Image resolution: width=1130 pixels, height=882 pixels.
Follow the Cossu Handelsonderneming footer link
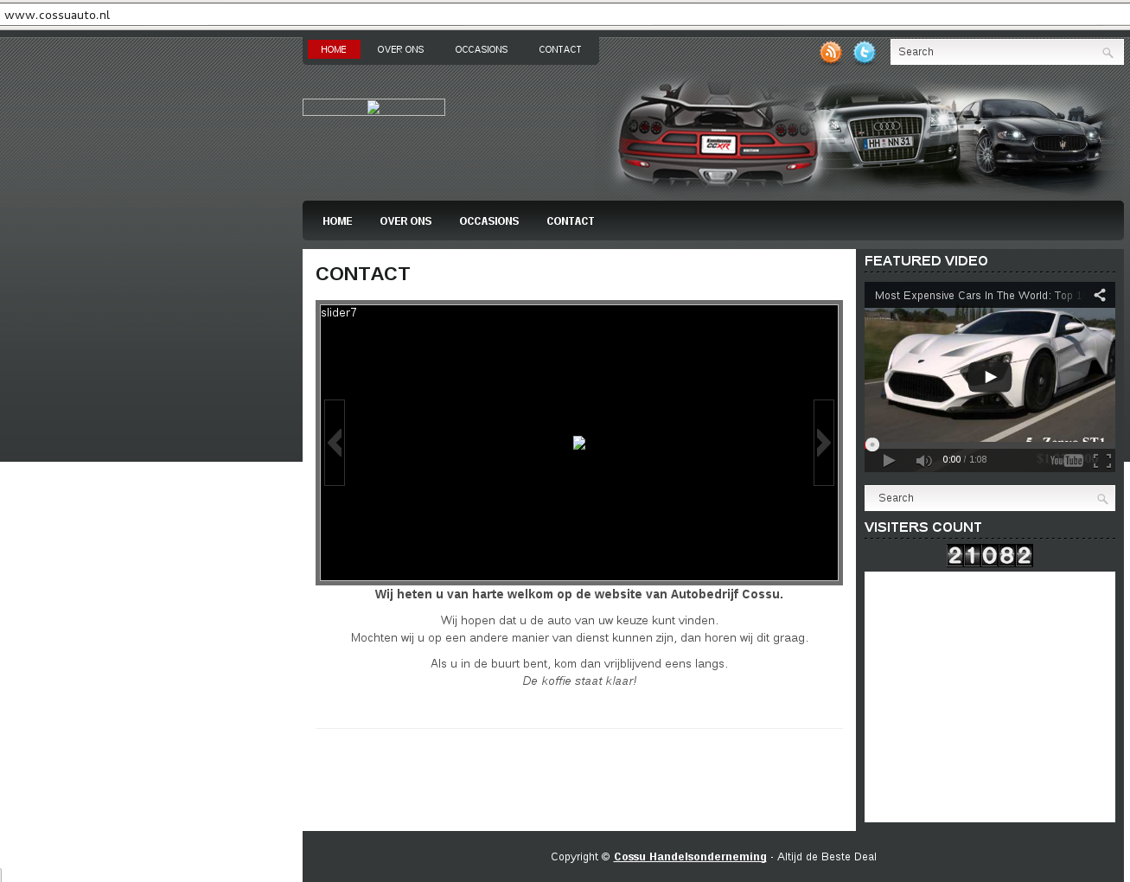click(690, 857)
